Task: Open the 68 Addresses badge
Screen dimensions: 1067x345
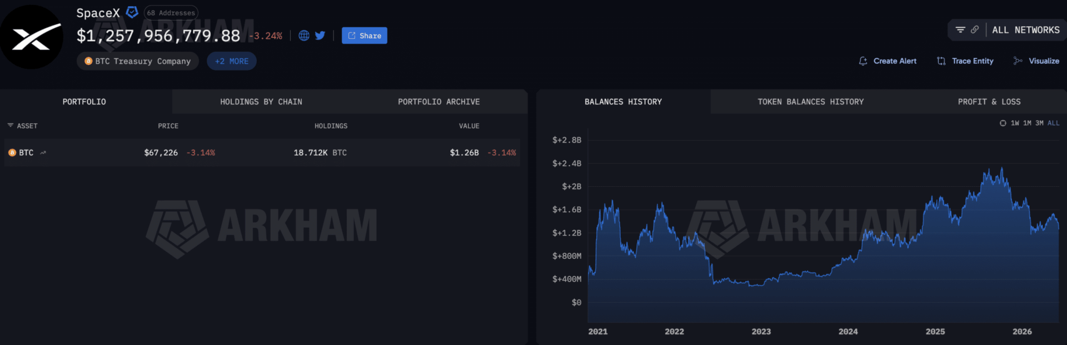Action: 171,13
